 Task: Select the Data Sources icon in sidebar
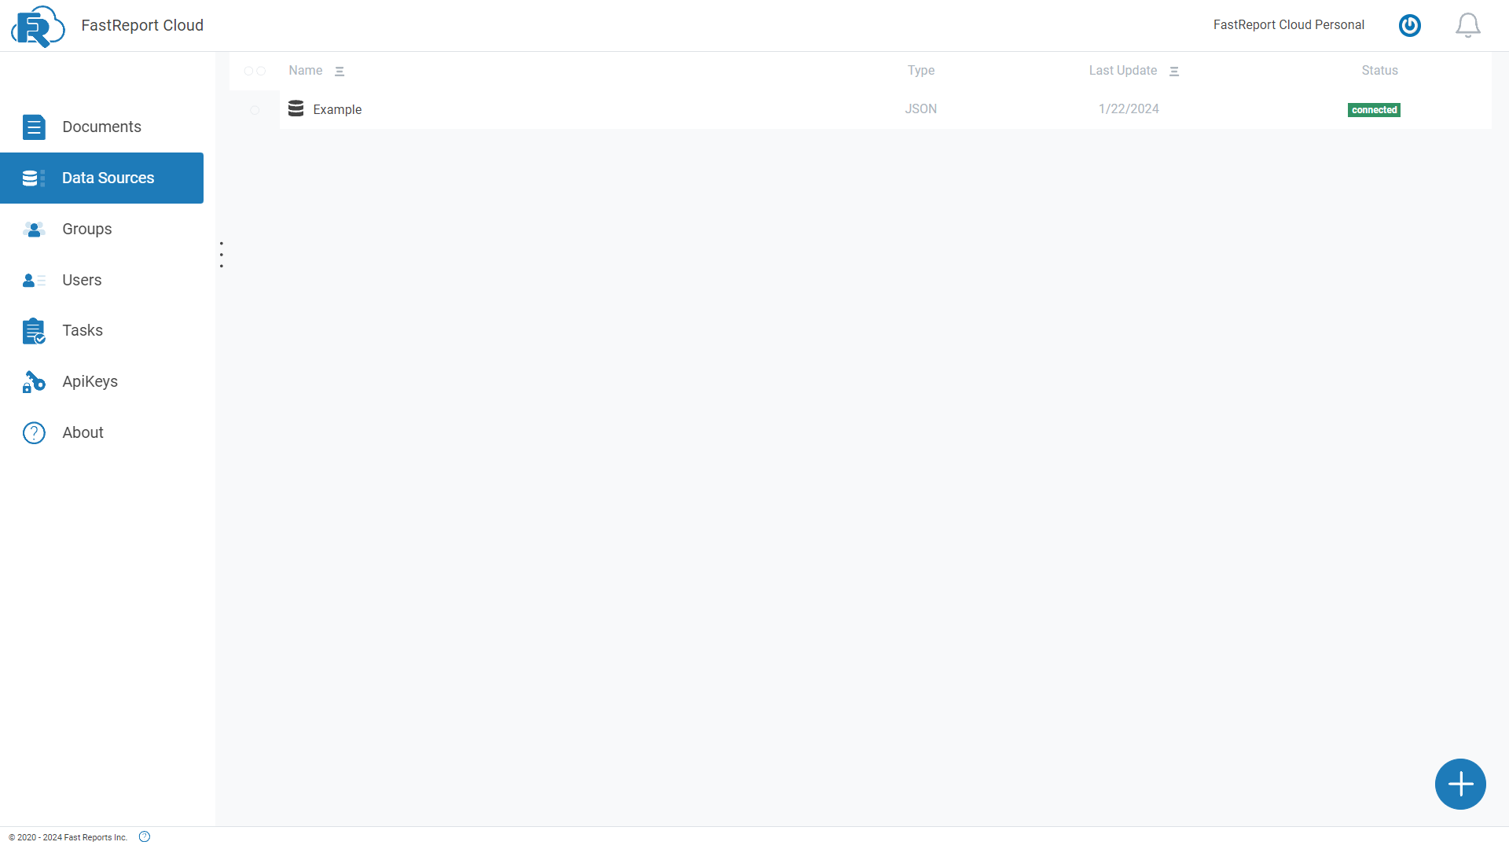pos(32,178)
